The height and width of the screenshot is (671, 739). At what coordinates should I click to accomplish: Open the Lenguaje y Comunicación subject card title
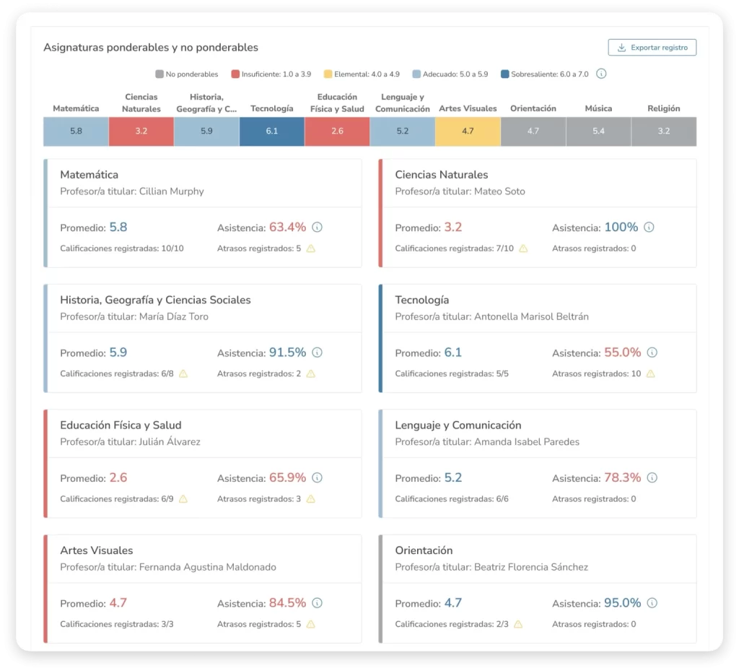point(458,425)
